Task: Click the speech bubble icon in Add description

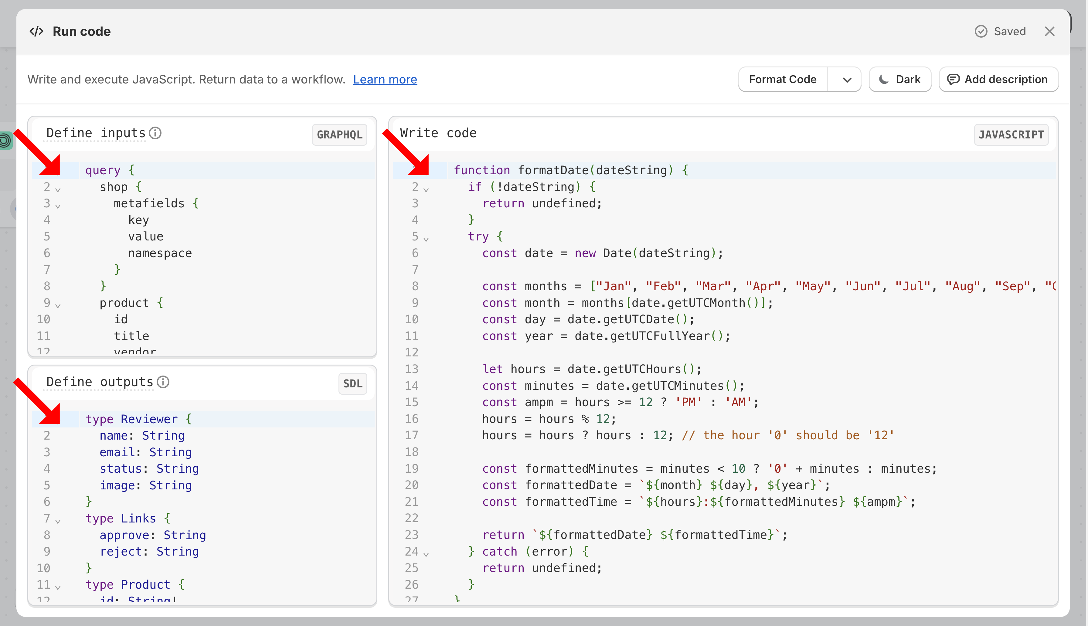Action: click(953, 80)
